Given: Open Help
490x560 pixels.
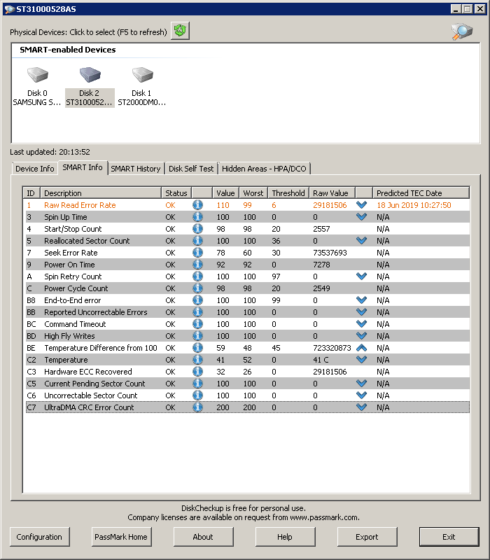Looking at the screenshot, I should pos(285,537).
